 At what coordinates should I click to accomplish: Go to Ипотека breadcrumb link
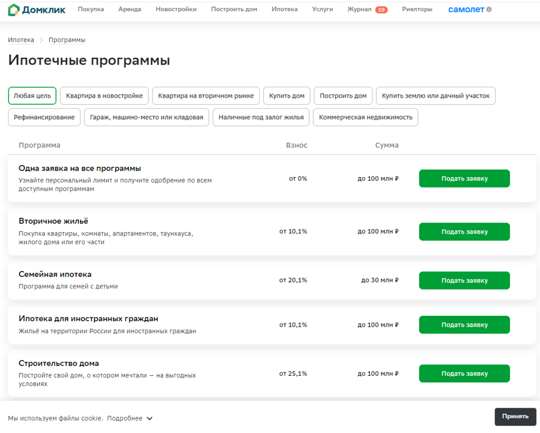(21, 40)
